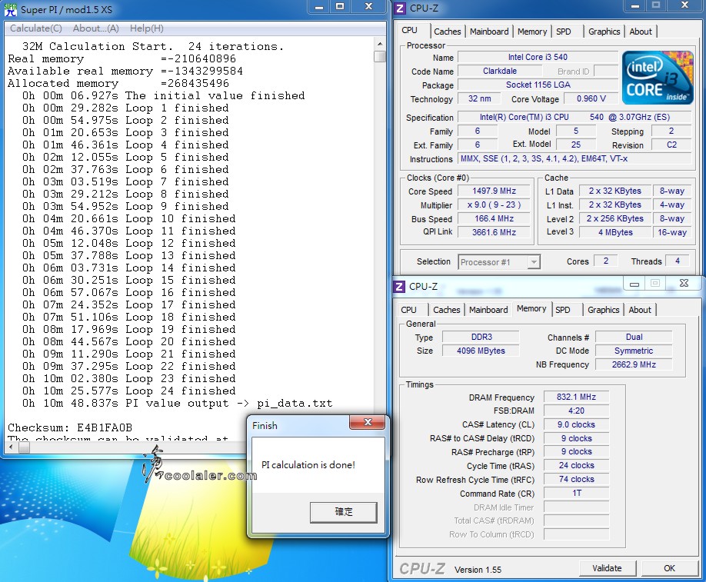706x582 pixels.
Task: Open SPD tab in CPU-Z memory window
Action: pyautogui.click(x=562, y=310)
